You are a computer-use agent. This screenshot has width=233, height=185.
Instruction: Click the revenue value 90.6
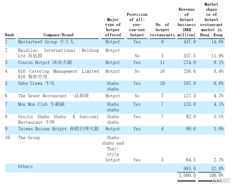191,129
